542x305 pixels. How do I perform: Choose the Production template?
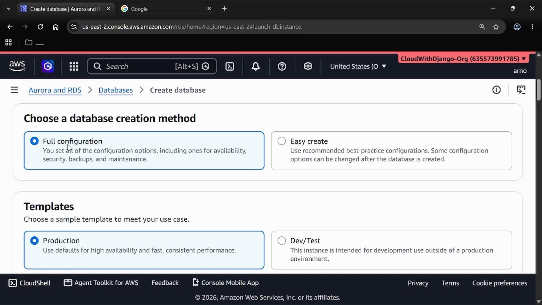[144, 250]
